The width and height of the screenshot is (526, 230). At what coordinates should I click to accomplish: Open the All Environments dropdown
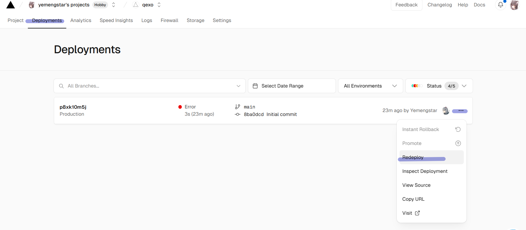pyautogui.click(x=370, y=86)
